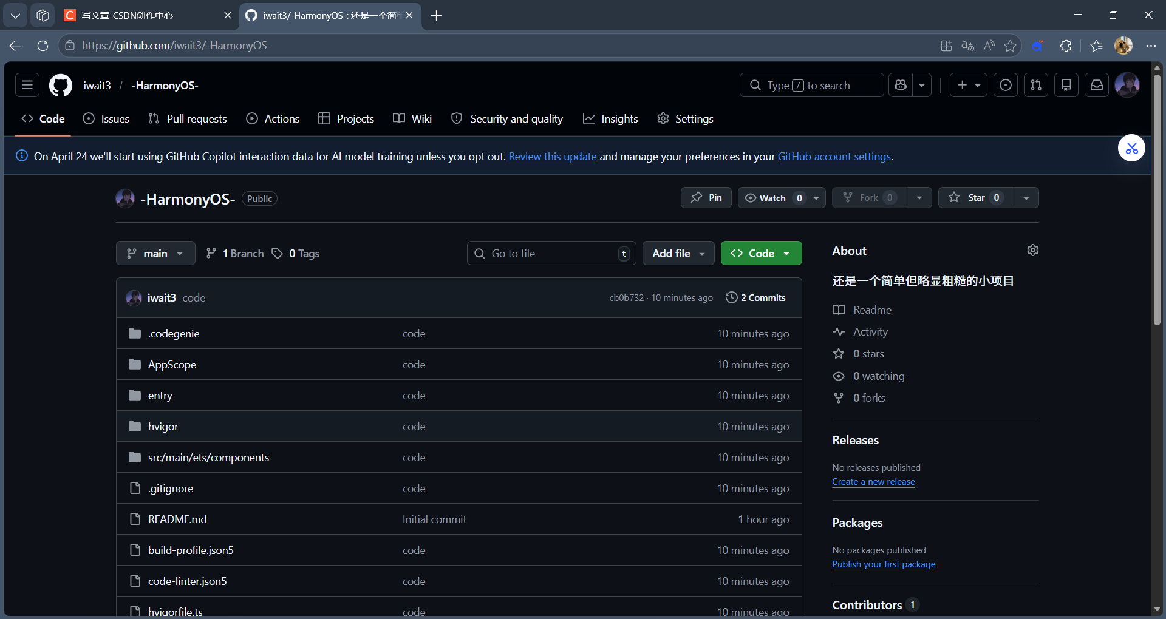Focus the Go to file field
The image size is (1166, 619).
pos(551,253)
